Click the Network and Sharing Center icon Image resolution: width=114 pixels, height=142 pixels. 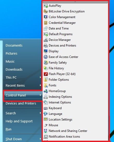point(46,131)
